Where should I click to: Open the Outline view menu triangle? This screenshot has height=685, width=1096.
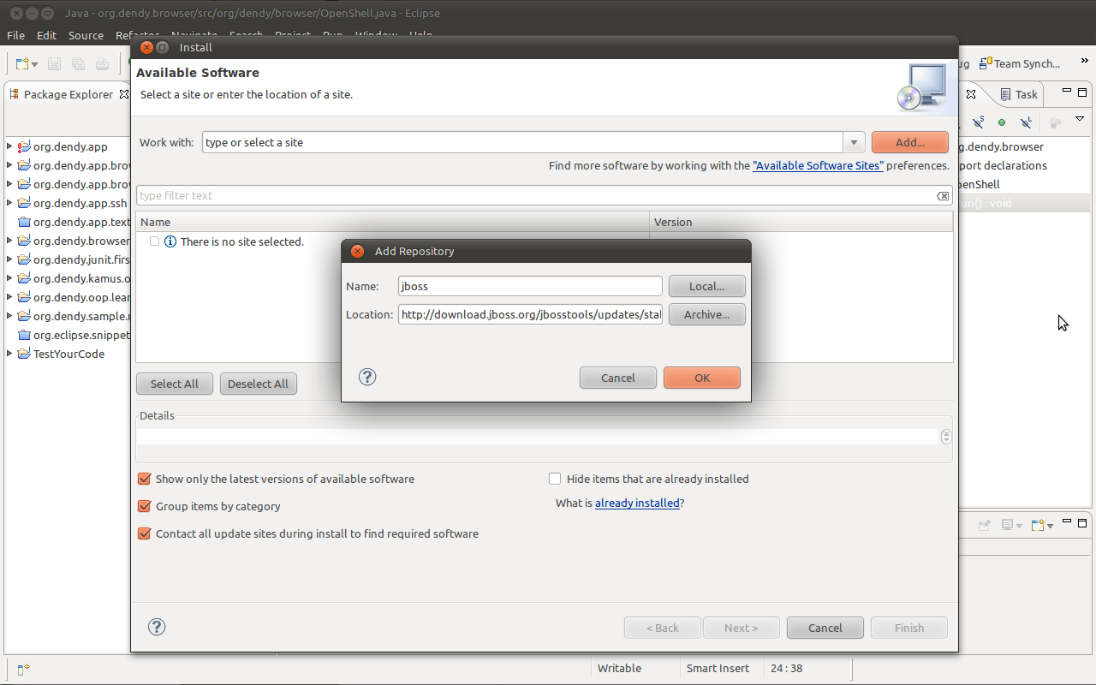(x=1080, y=120)
